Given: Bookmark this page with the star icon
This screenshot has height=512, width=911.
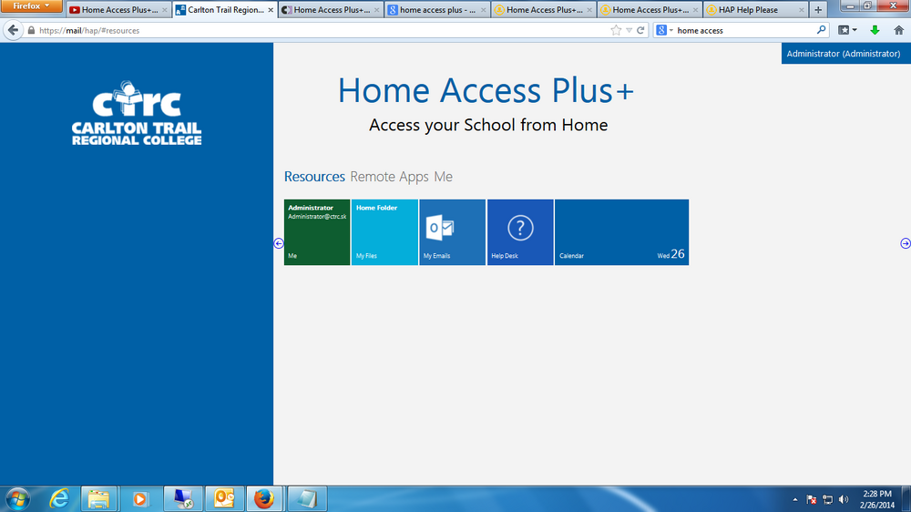Looking at the screenshot, I should [x=616, y=30].
